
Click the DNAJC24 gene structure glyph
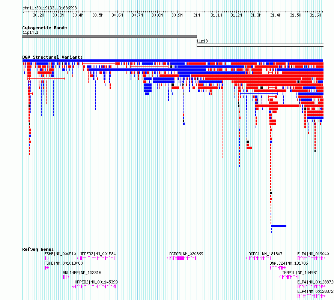[x=278, y=268]
